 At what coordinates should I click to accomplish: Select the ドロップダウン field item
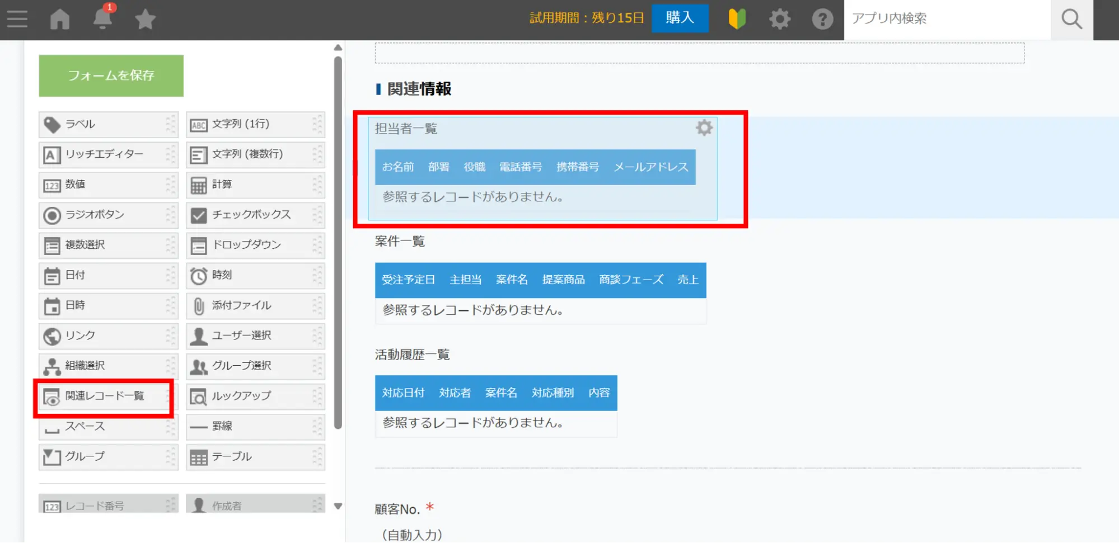coord(255,245)
